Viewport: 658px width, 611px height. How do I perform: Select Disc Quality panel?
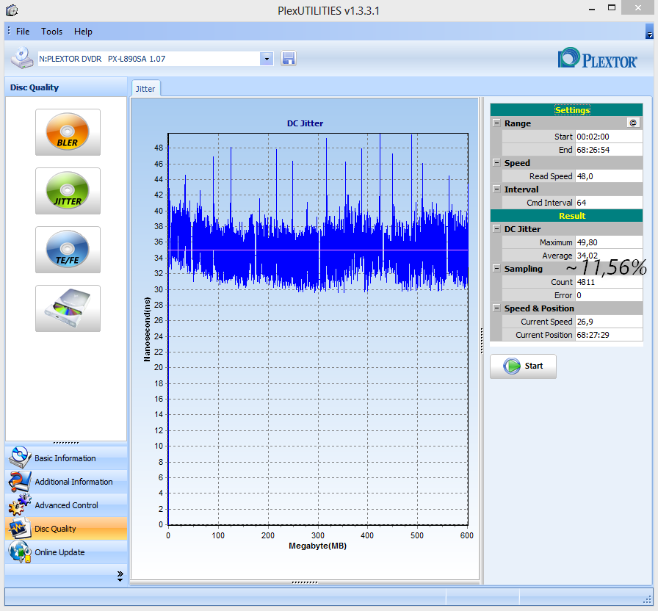pyautogui.click(x=66, y=528)
